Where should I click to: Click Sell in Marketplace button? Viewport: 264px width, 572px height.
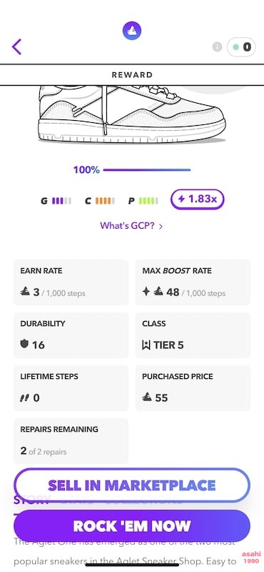click(x=132, y=485)
